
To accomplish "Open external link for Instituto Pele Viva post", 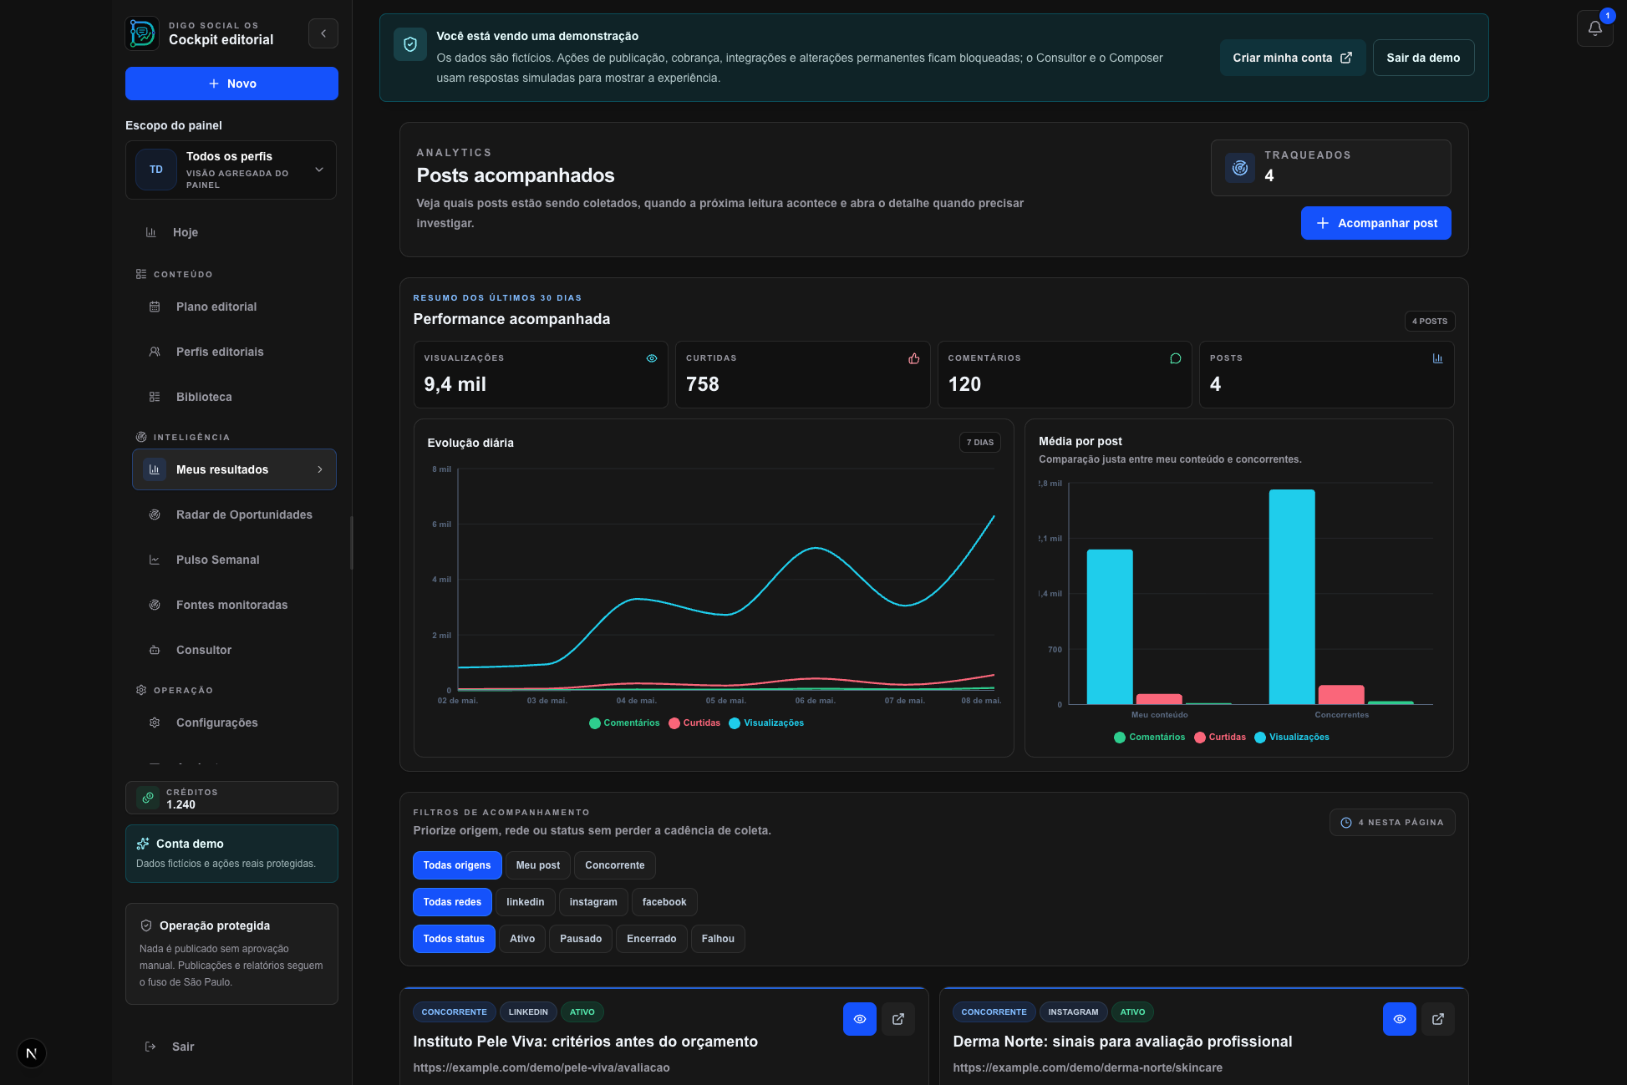I will click(x=898, y=1019).
